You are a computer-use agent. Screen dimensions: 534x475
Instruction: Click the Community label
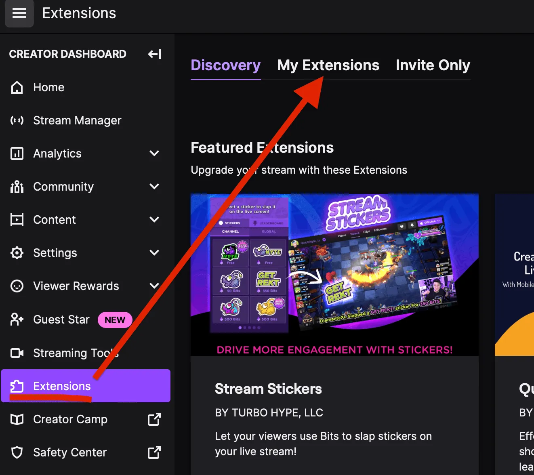[x=63, y=187]
